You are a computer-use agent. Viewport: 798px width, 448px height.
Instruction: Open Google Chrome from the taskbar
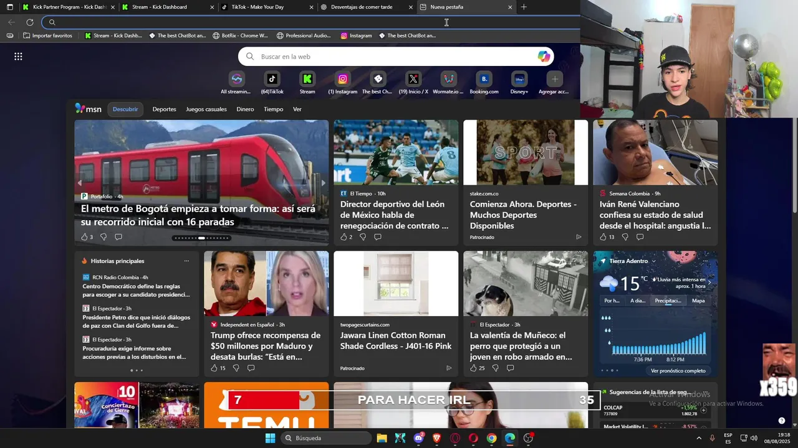(492, 438)
